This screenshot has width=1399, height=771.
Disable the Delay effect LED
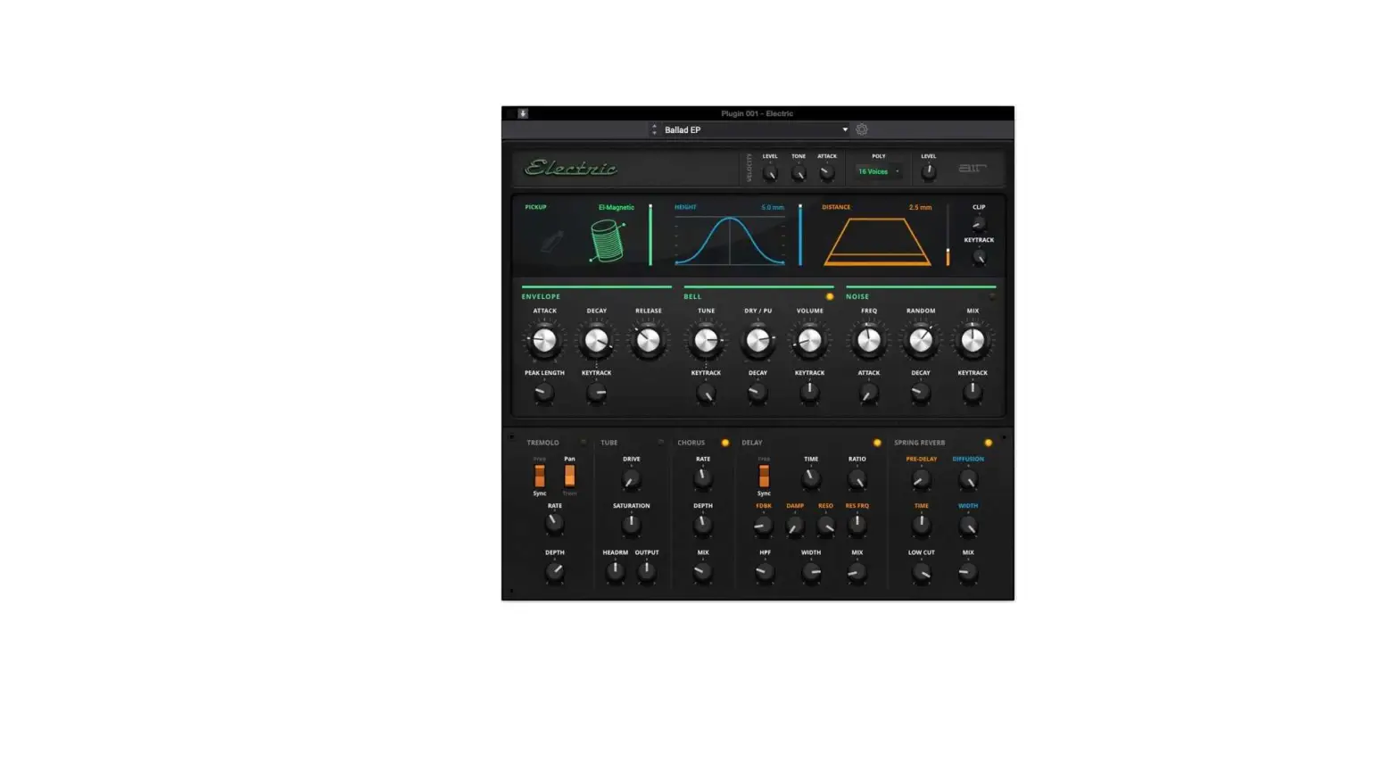click(x=877, y=443)
